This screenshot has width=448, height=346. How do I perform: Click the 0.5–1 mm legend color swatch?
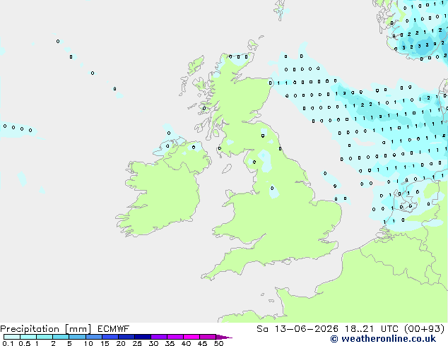[x=28, y=337]
